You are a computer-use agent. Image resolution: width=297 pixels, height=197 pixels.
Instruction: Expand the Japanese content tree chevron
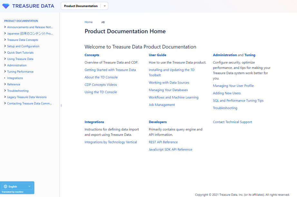[5, 33]
